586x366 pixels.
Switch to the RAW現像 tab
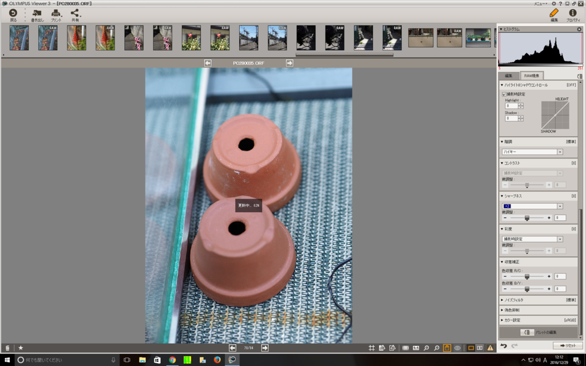point(532,75)
